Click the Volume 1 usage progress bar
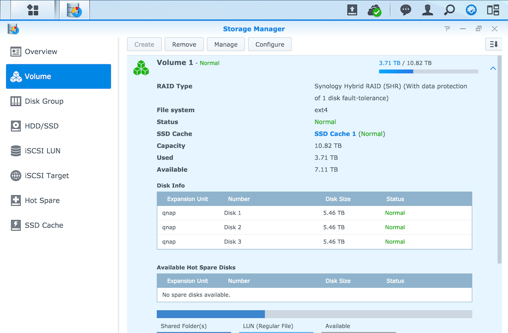 tap(428, 71)
